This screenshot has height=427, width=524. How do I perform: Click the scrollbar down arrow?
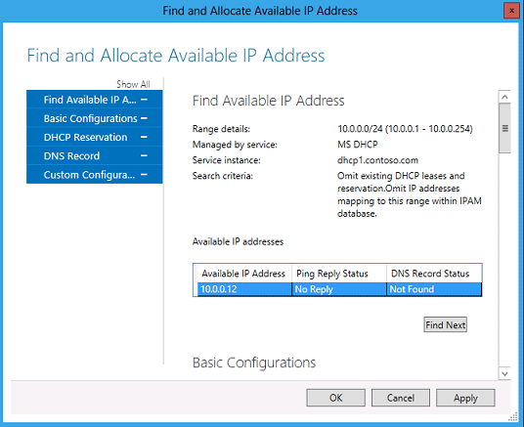point(504,373)
